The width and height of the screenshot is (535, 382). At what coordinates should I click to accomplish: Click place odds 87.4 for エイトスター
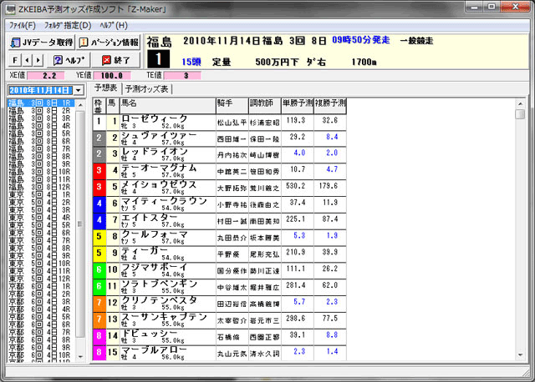330,219
